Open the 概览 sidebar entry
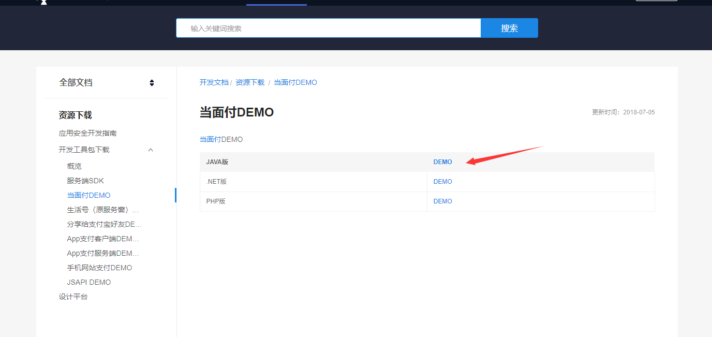 tap(74, 166)
